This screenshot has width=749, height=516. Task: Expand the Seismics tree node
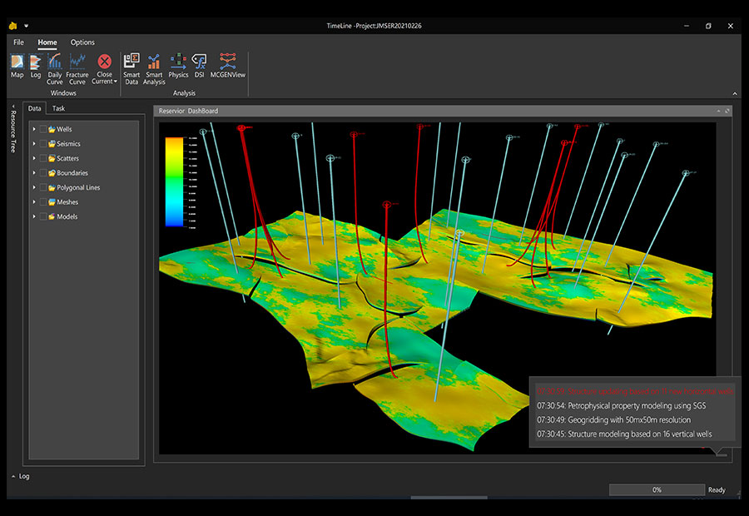34,144
